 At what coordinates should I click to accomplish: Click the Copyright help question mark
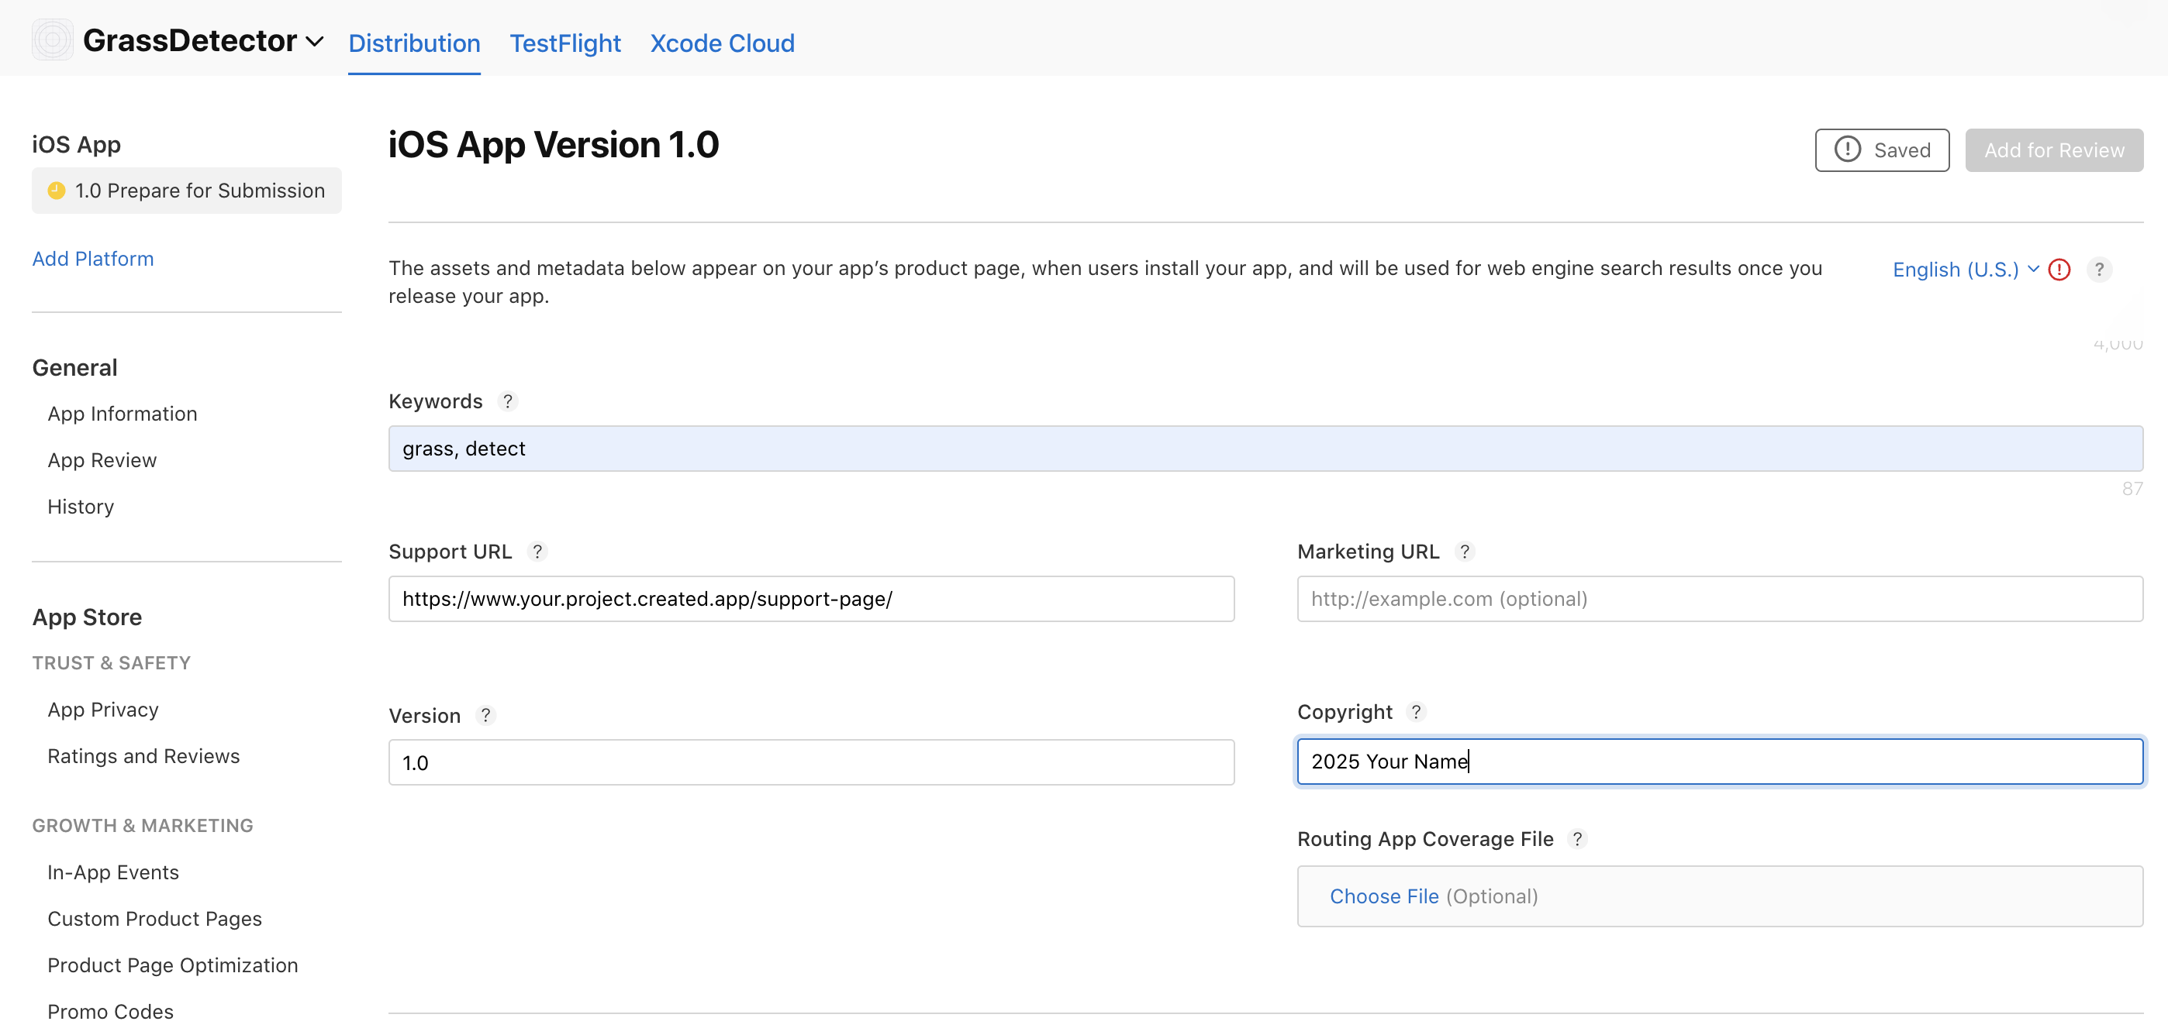click(x=1417, y=712)
